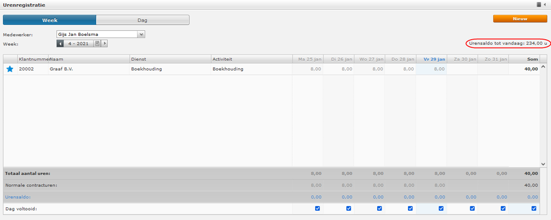Toggle Dag voltooid for Di 26 jan
This screenshot has height=220, width=551.
click(348, 208)
